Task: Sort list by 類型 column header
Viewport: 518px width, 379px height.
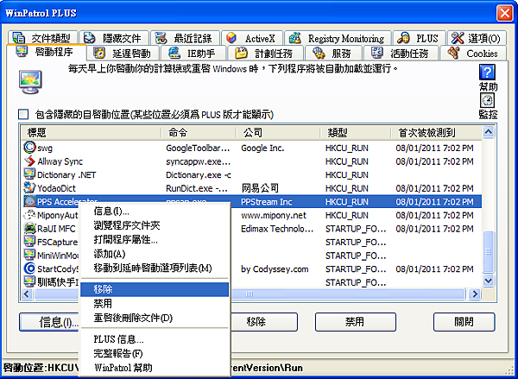Action: pos(355,133)
